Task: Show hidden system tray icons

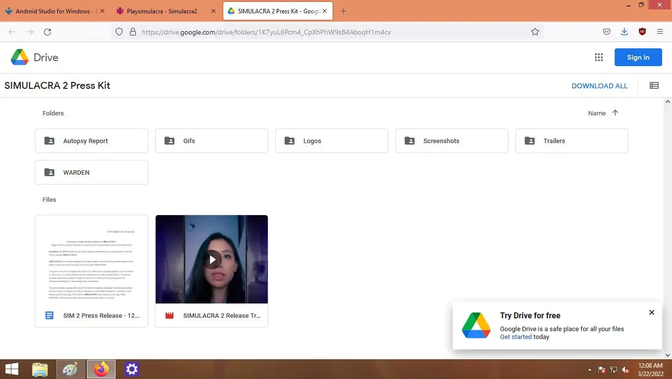Action: click(589, 370)
